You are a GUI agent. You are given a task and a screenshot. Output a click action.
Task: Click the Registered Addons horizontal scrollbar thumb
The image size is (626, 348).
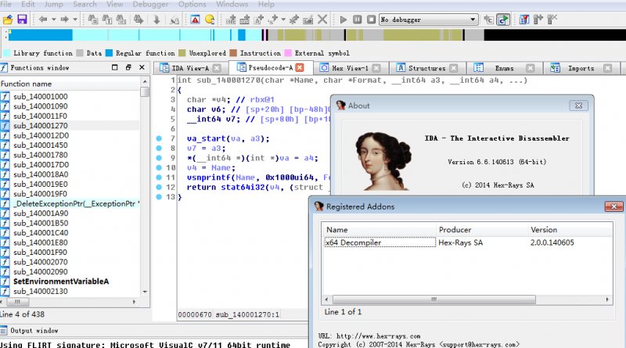[434, 300]
